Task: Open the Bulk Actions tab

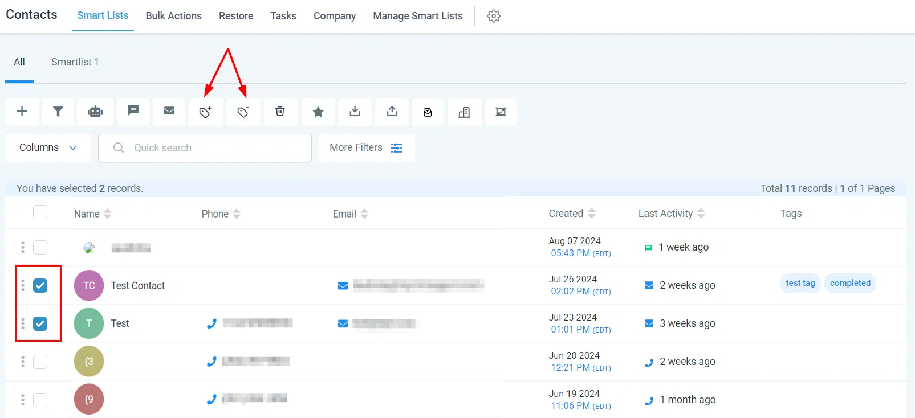Action: coord(174,16)
